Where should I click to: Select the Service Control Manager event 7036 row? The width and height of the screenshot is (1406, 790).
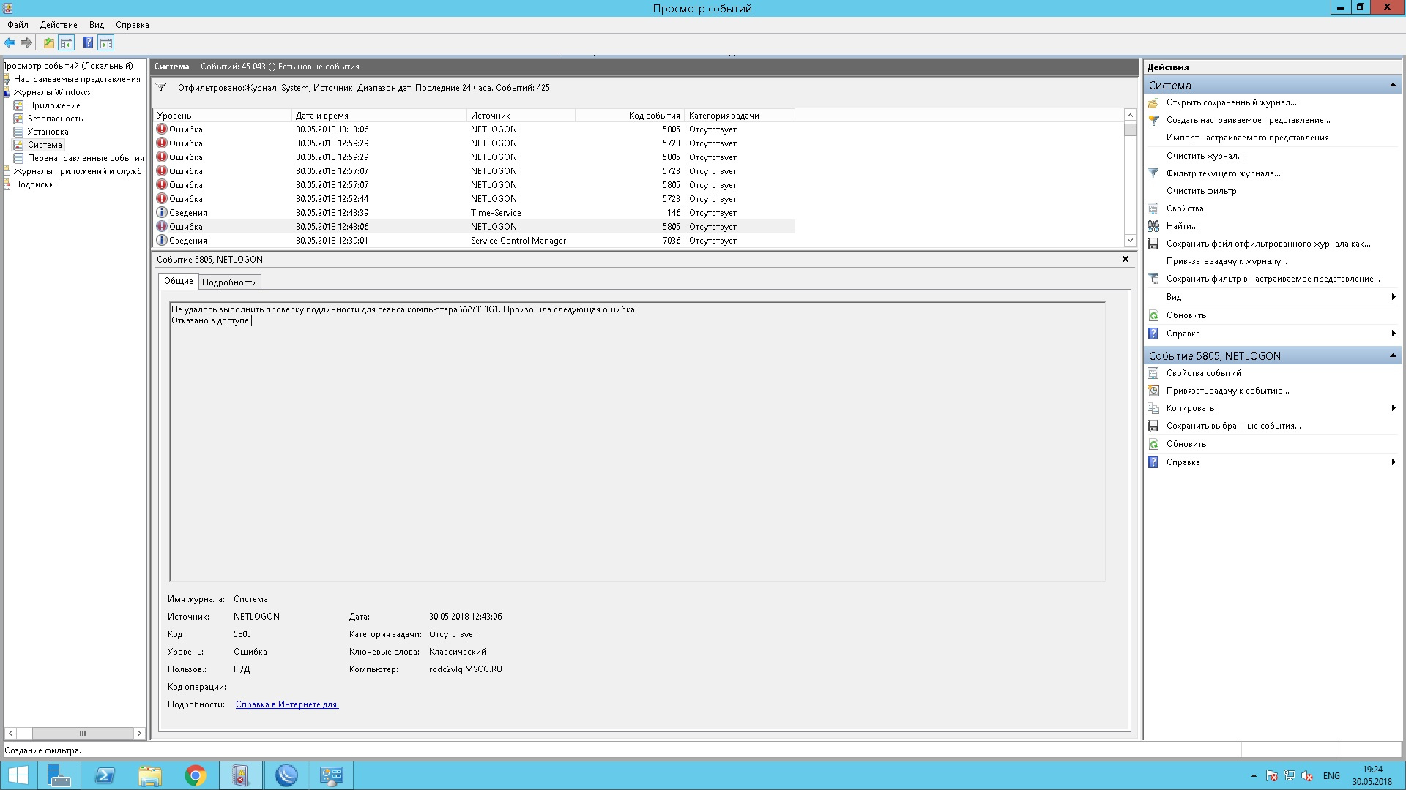(474, 241)
